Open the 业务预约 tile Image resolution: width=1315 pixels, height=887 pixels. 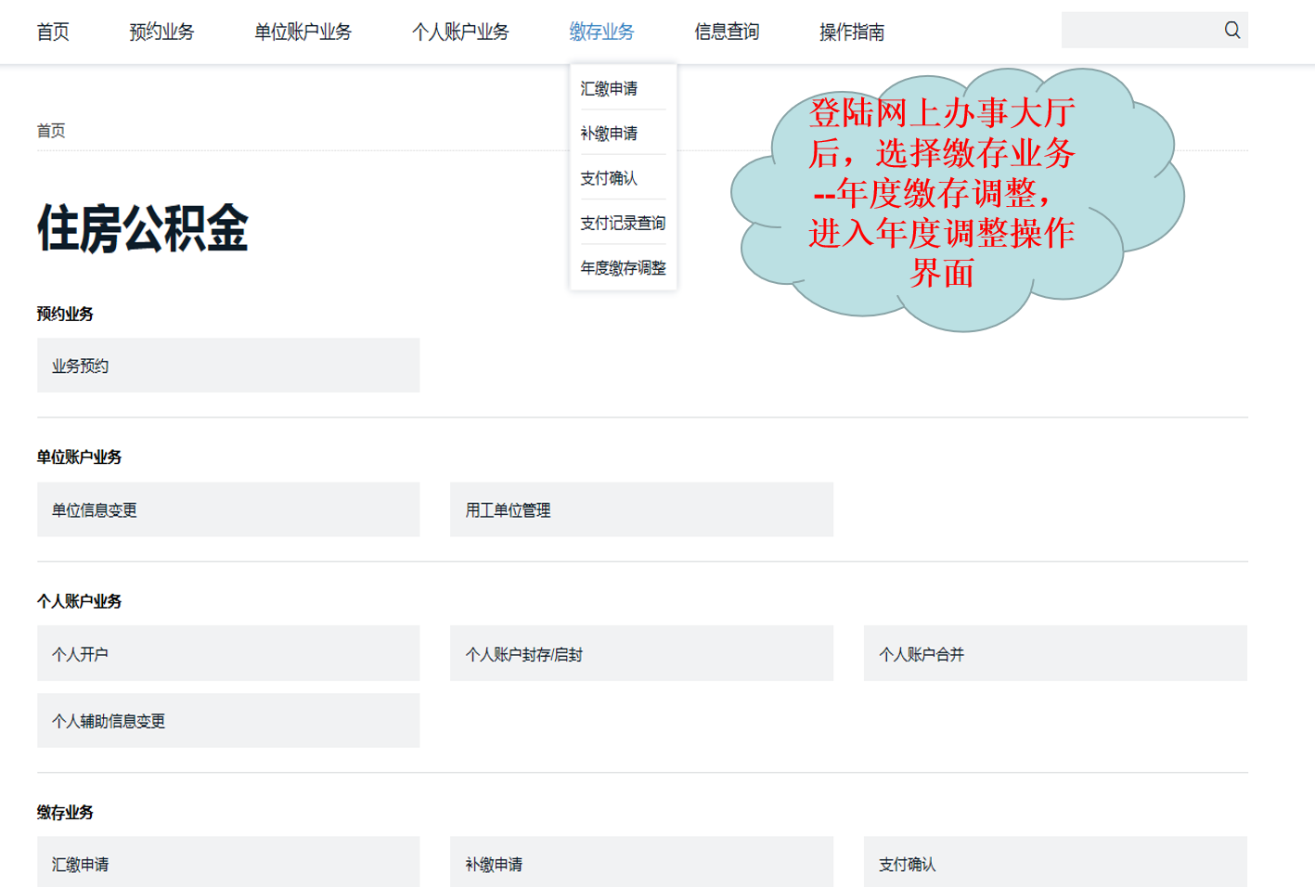pos(228,366)
